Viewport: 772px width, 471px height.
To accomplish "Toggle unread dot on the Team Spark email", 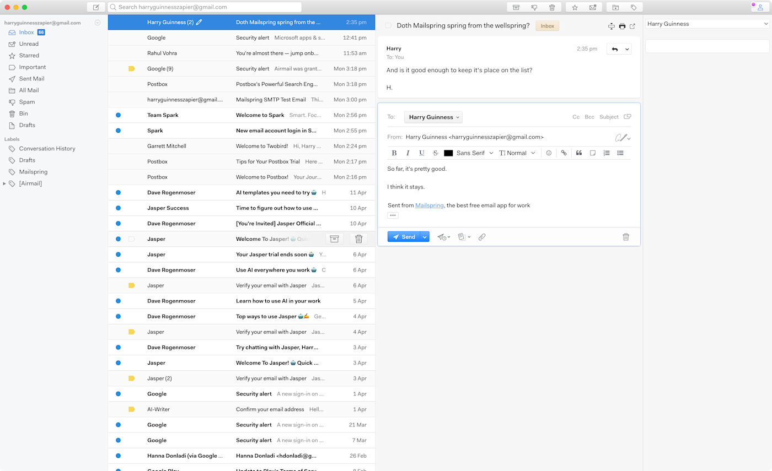I will pos(118,115).
